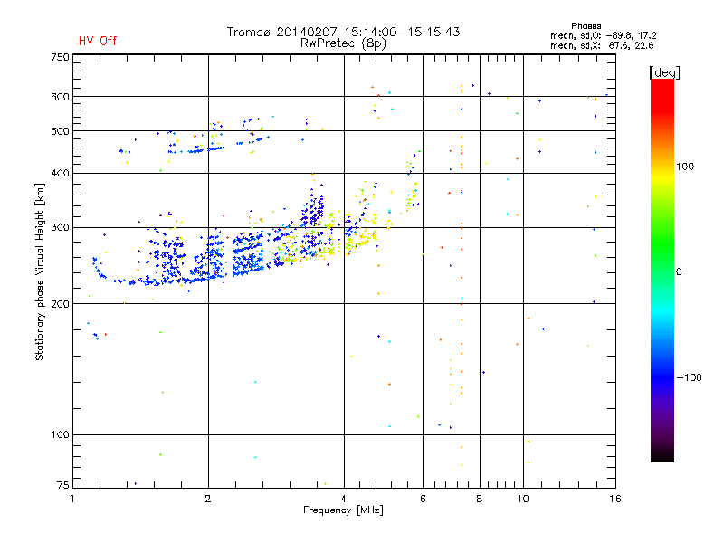The width and height of the screenshot is (724, 543).
Task: Click the y-axis tick label '100'
Action: click(60, 435)
